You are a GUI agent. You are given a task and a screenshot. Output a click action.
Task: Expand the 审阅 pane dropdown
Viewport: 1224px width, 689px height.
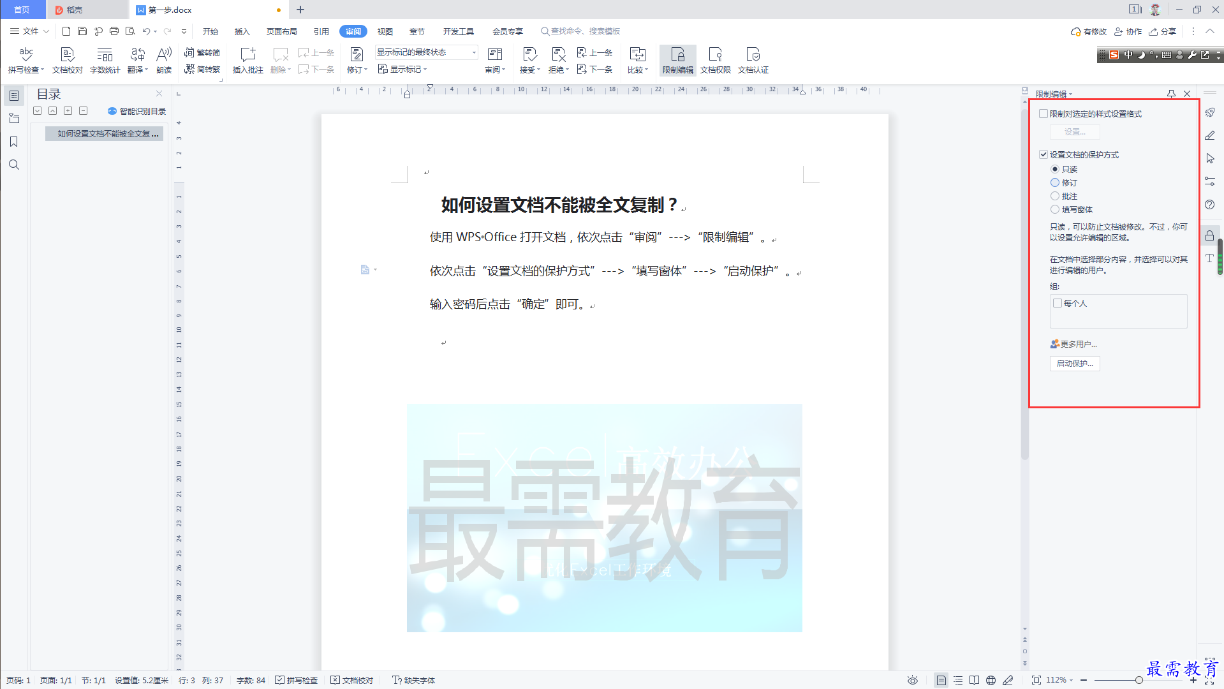click(495, 70)
